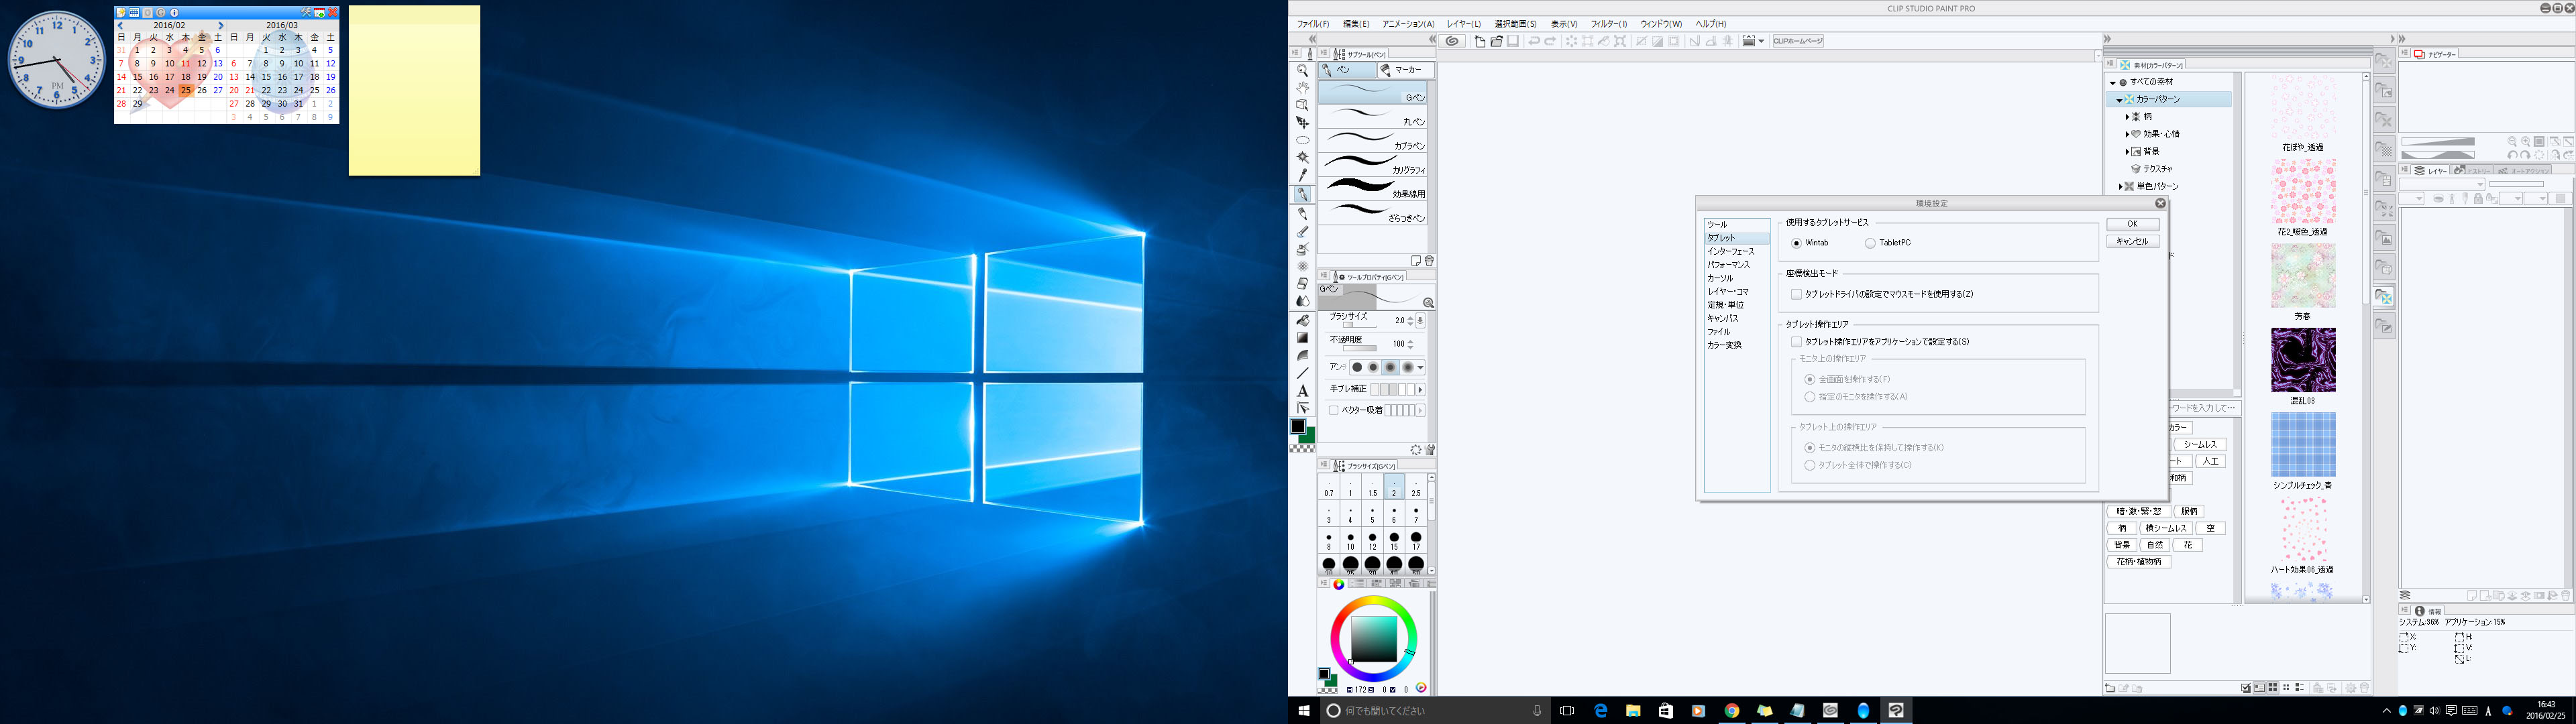Select the Eraser tool
Screen dimensions: 2576x724
[1302, 284]
